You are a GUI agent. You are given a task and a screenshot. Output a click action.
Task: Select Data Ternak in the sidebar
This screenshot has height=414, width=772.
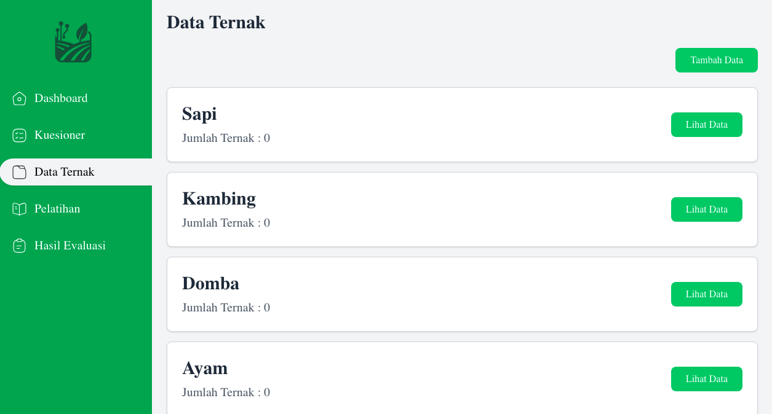[64, 172]
